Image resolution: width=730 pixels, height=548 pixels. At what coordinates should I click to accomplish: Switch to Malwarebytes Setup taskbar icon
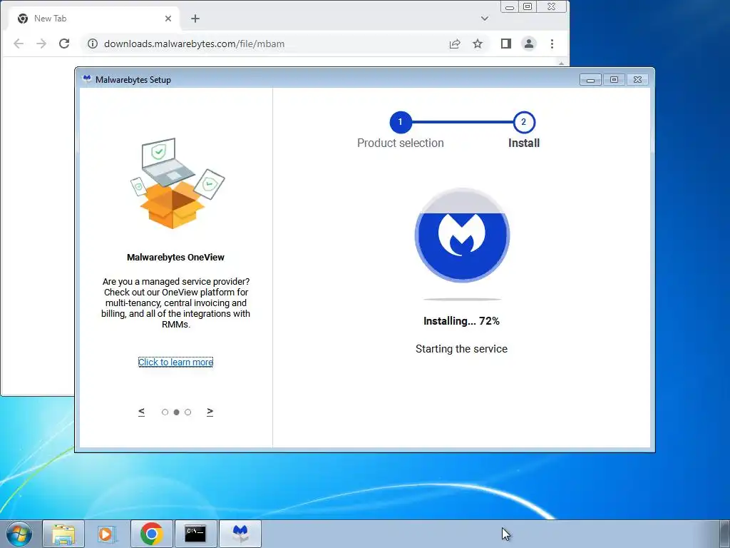click(x=240, y=534)
